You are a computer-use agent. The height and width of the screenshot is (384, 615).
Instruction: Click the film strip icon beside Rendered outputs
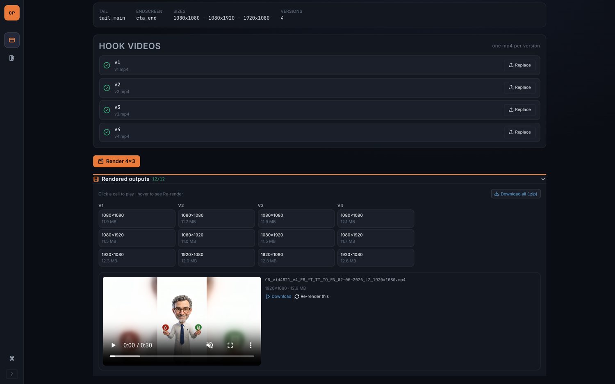pos(96,179)
